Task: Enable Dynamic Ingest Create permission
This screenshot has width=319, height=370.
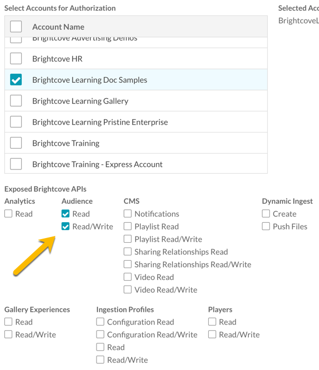Action: point(266,214)
